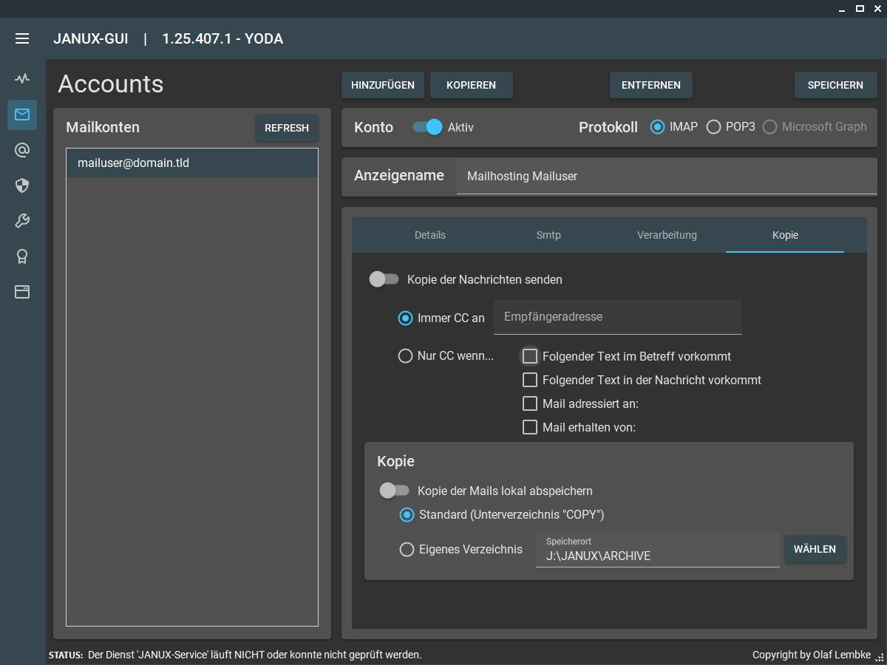Open the award ribbon license icon
887x665 pixels.
[x=22, y=256]
